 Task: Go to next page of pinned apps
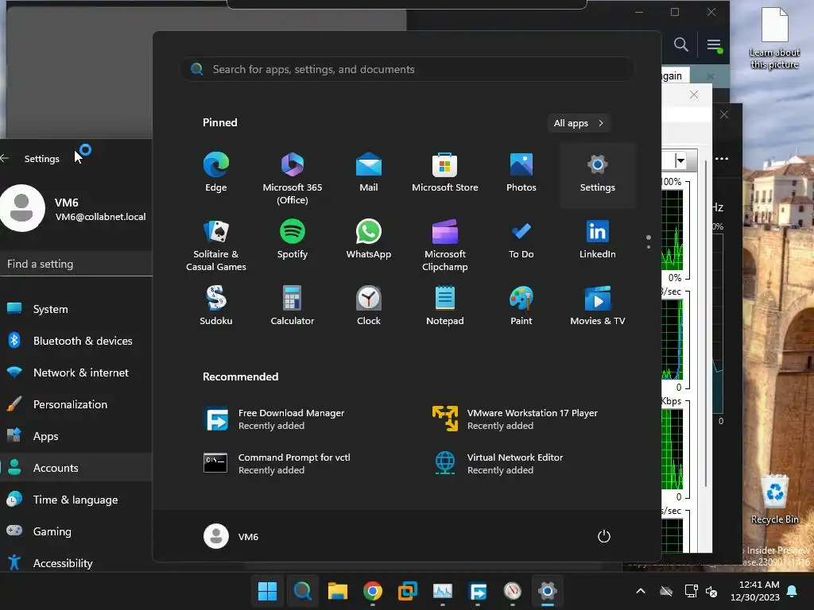pos(649,246)
